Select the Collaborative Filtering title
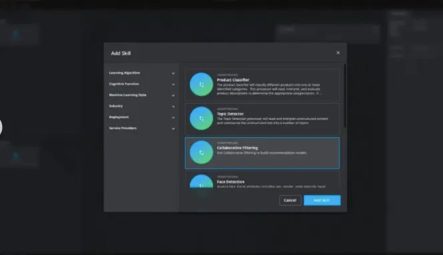 pos(238,148)
